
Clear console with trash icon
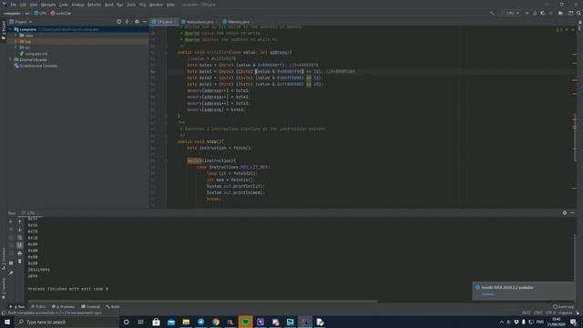20,261
